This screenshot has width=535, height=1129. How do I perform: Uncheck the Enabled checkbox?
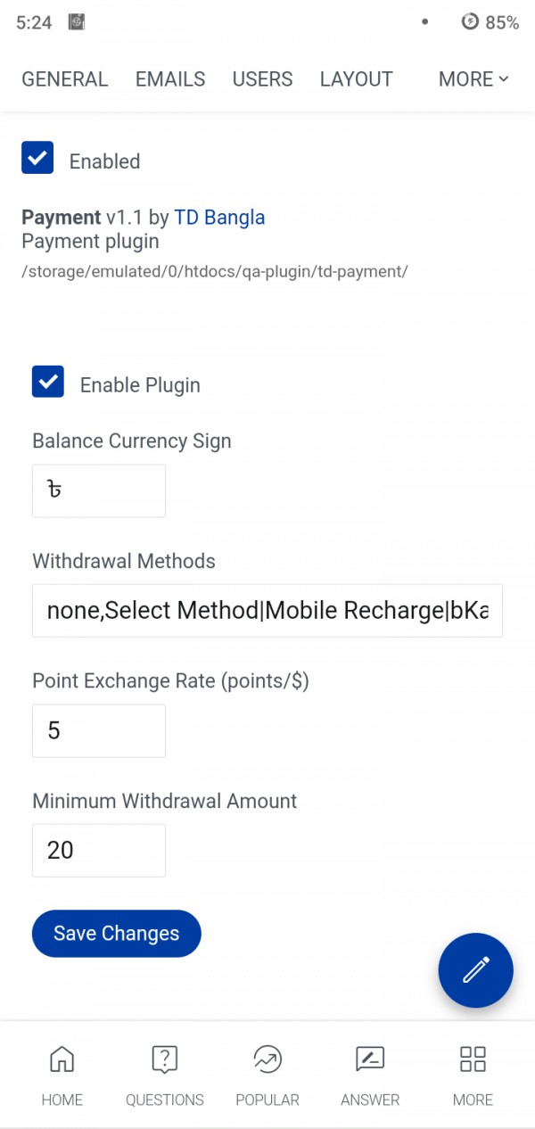37,158
